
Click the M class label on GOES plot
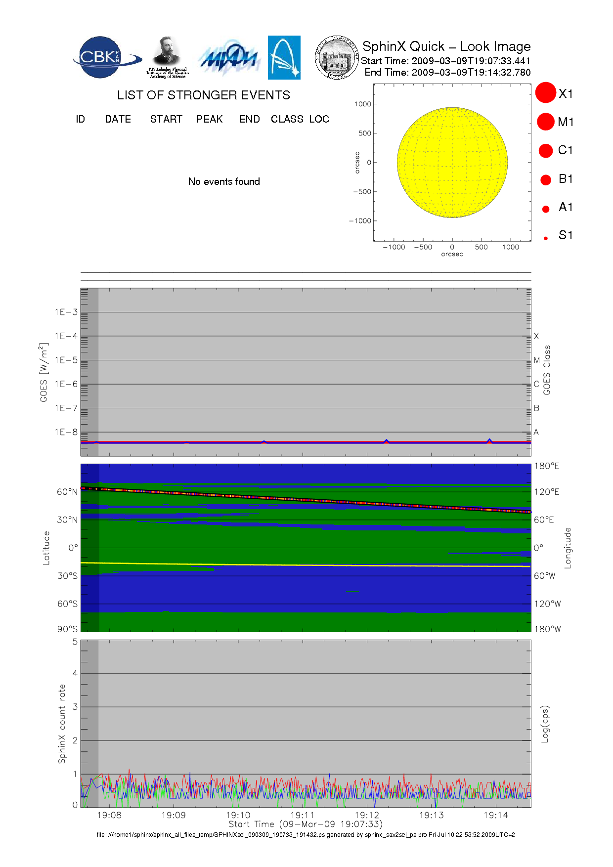pos(536,360)
